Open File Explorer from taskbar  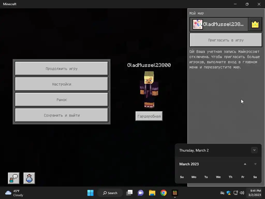pyautogui.click(x=152, y=193)
